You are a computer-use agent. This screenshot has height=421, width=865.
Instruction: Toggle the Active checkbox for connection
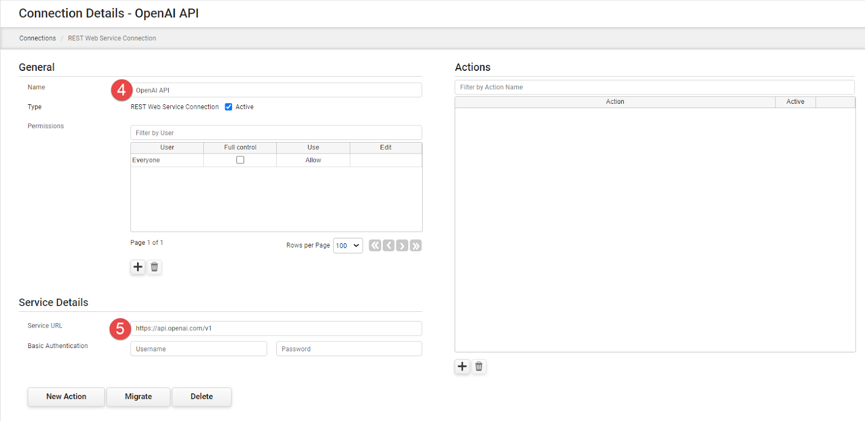[229, 107]
